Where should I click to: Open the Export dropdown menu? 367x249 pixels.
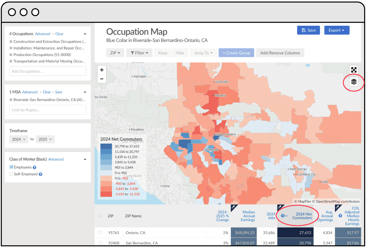pos(336,30)
